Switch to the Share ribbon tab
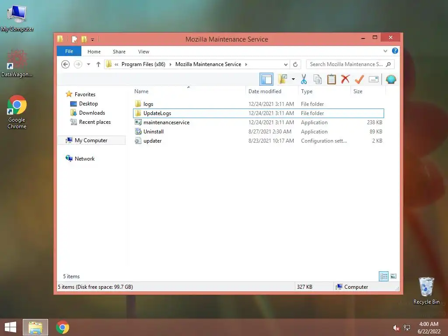Viewport: 448px width, 336px height. tap(119, 52)
